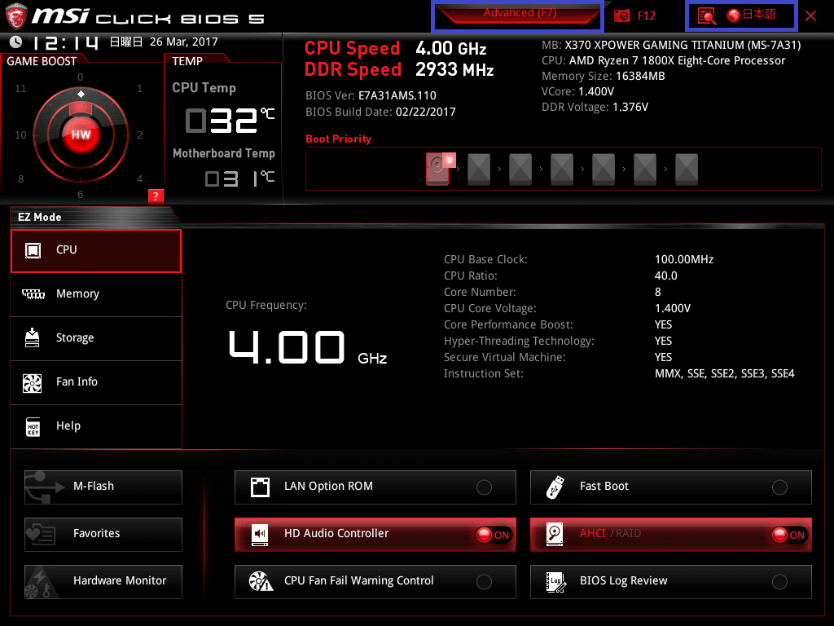Image resolution: width=834 pixels, height=626 pixels.
Task: Click the date 26 Mar, 2017
Action: (184, 42)
